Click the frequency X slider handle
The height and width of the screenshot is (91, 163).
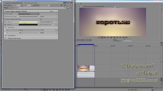click(24, 30)
